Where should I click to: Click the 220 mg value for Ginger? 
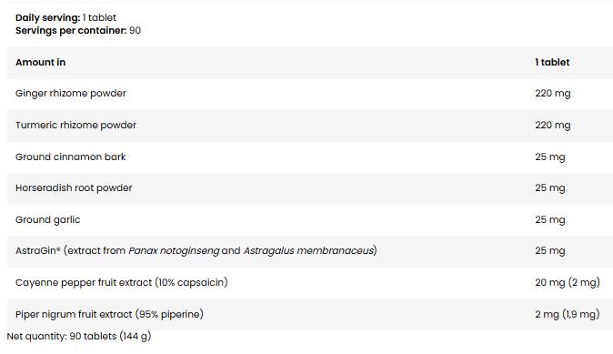(553, 94)
